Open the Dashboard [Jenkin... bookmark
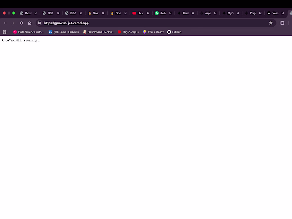The width and height of the screenshot is (292, 219). tap(99, 32)
